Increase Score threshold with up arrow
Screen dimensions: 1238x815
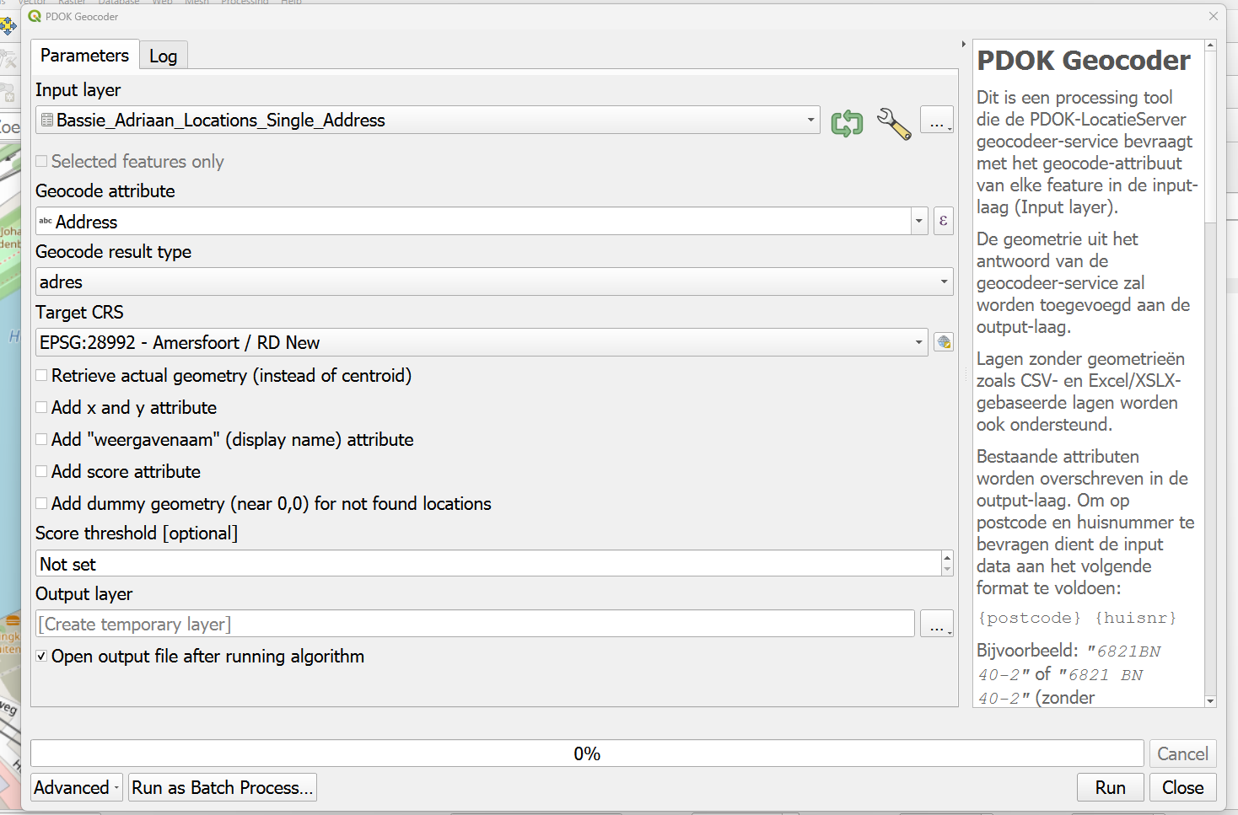(947, 557)
